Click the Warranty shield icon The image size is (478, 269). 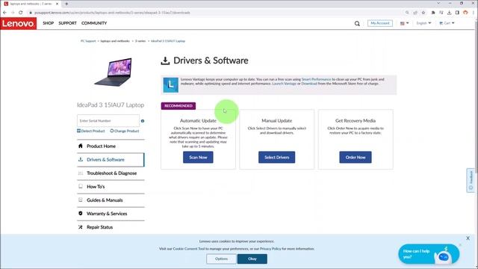(81, 213)
